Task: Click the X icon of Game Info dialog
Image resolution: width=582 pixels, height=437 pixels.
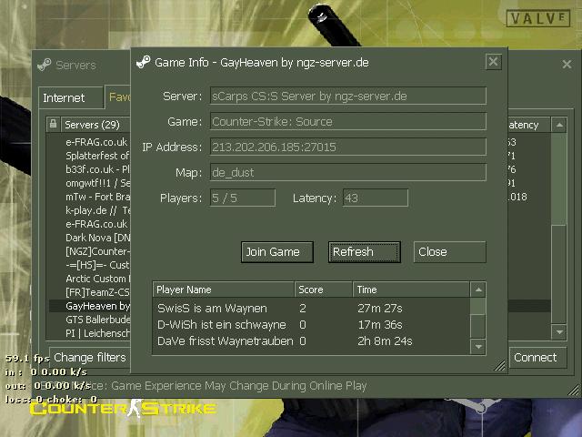Action: coord(493,61)
